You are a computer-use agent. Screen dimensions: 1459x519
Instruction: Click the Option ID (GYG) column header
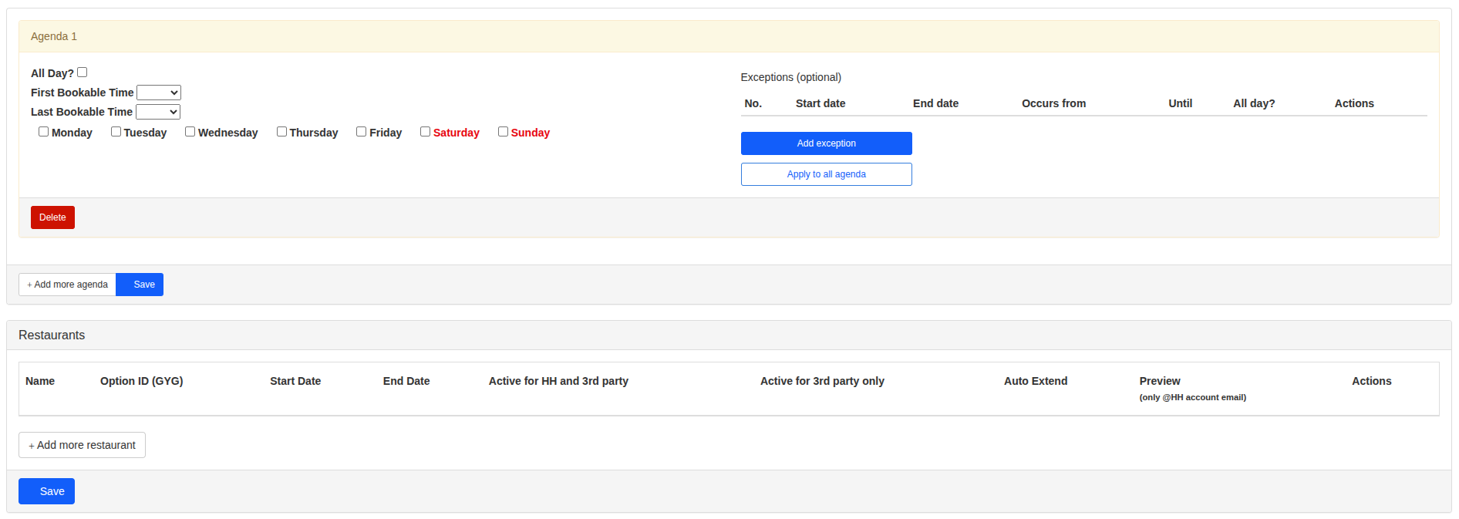click(142, 381)
